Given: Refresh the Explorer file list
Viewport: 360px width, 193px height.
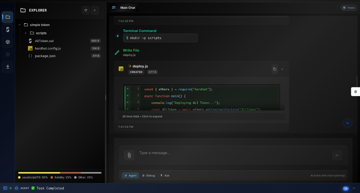Looking at the screenshot, I should (x=85, y=10).
